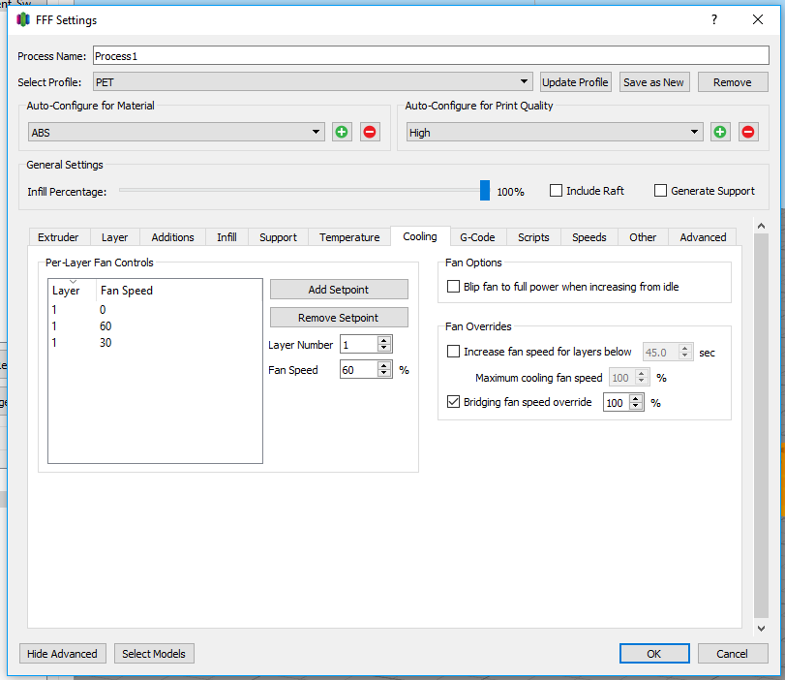
Task: Click the scrollbar down arrow
Action: click(x=761, y=628)
